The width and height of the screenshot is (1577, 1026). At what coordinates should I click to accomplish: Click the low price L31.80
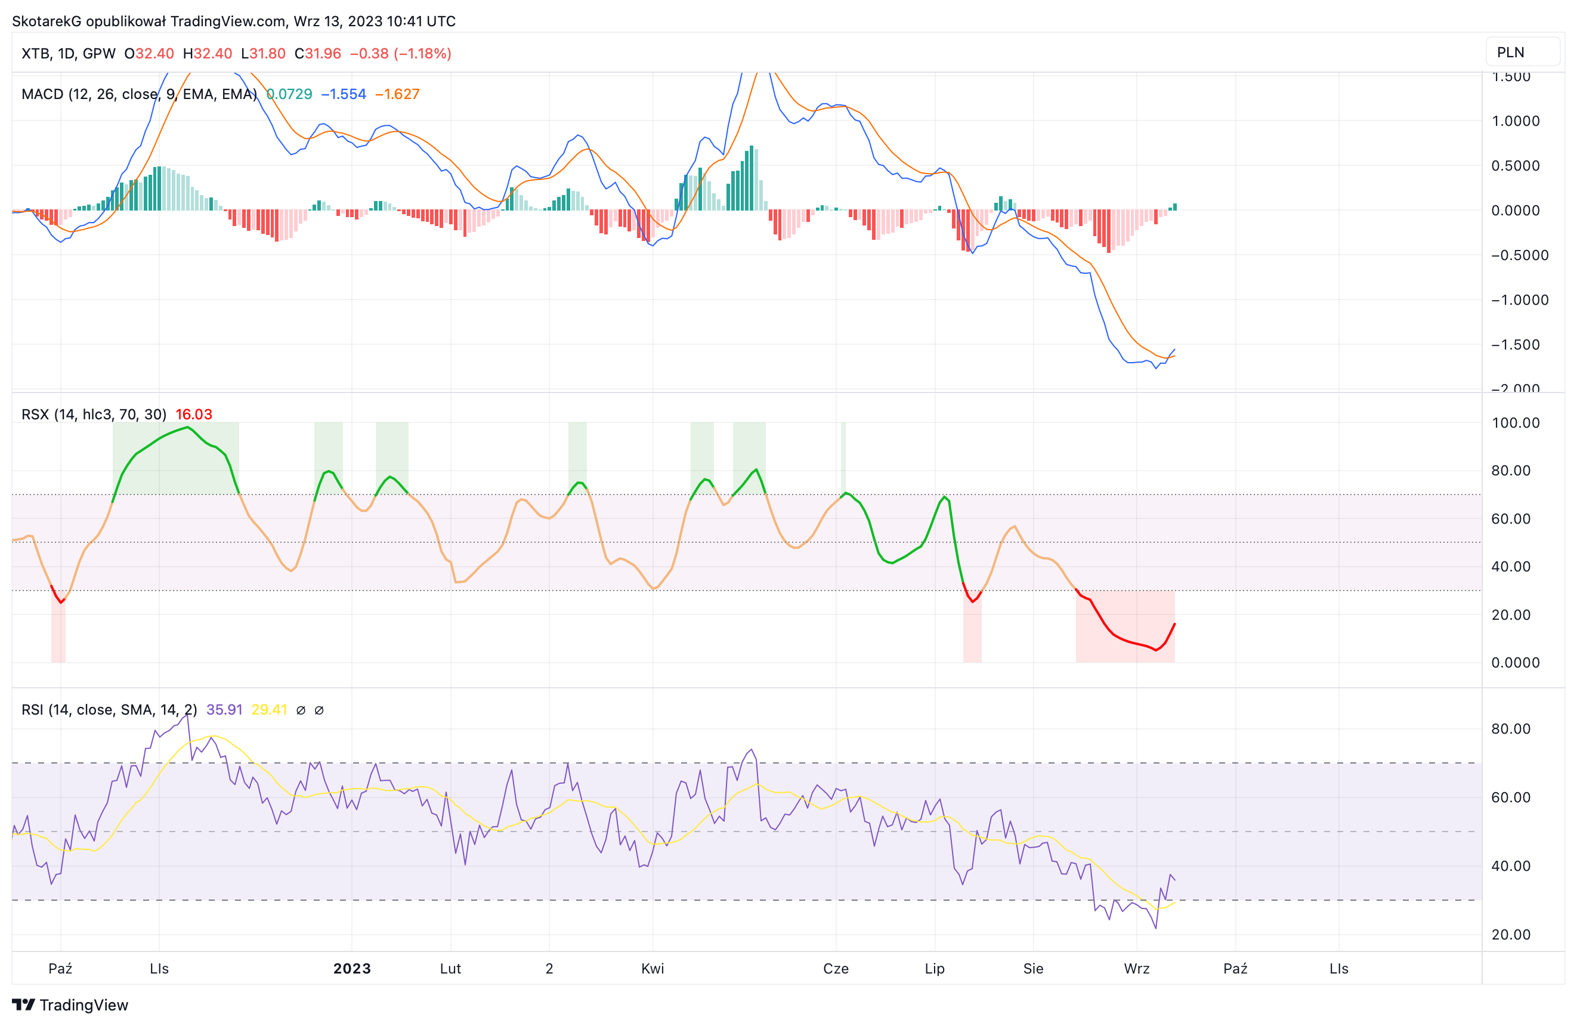tap(263, 54)
